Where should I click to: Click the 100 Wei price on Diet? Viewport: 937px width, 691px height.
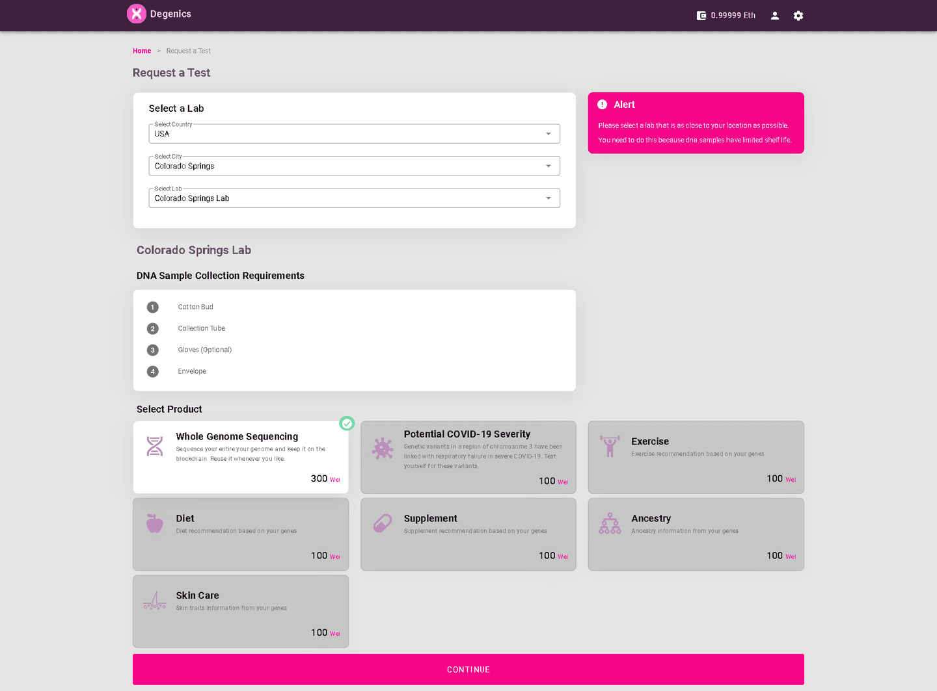[x=325, y=556]
